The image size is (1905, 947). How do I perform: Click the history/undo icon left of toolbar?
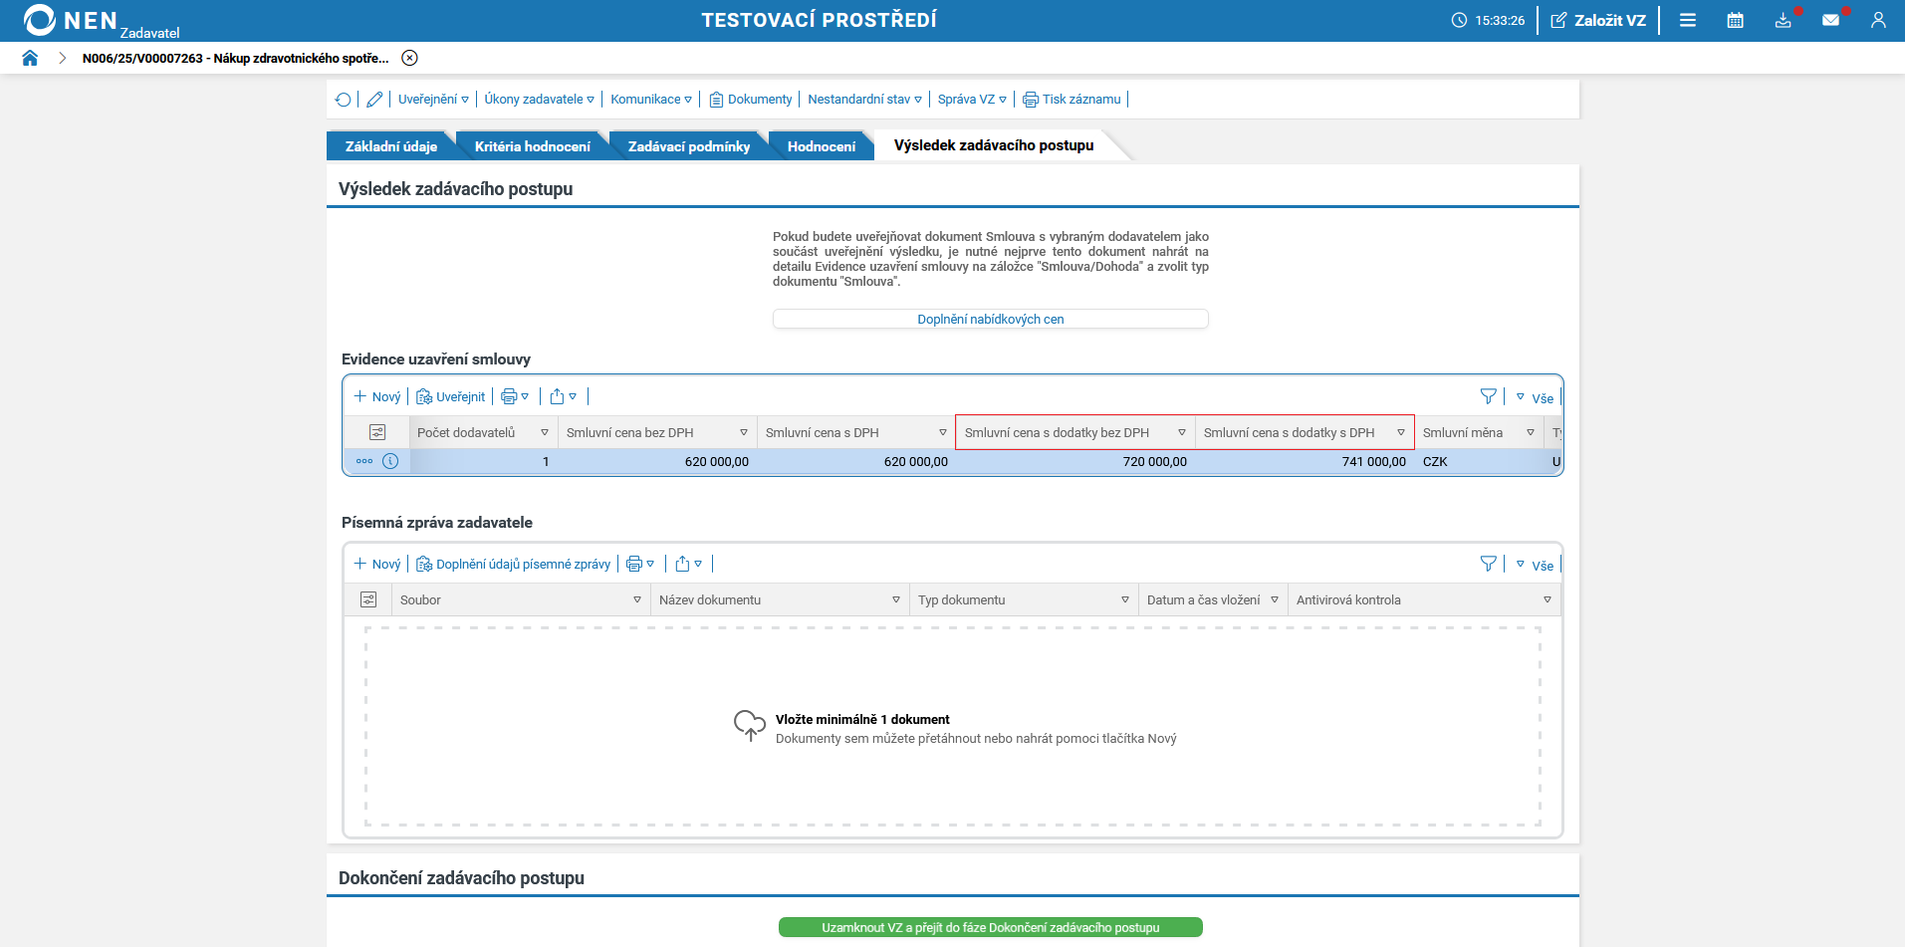click(x=344, y=99)
